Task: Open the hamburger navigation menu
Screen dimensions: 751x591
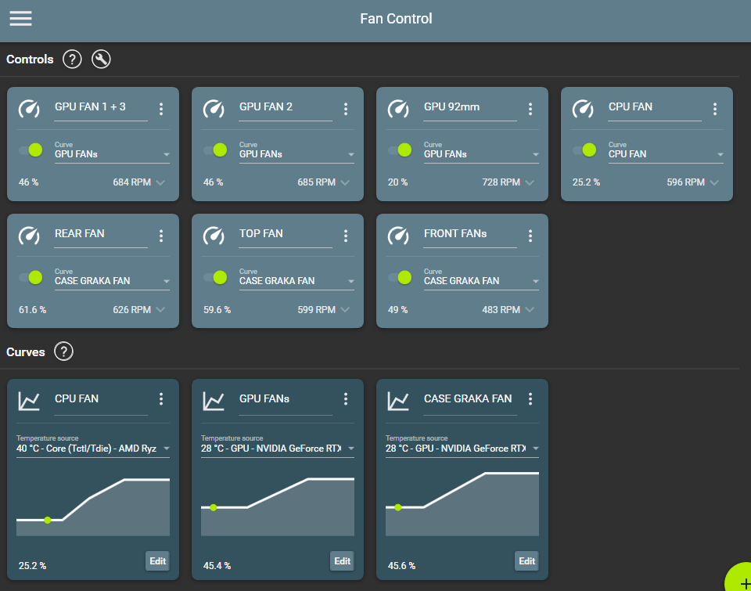Action: click(x=20, y=19)
